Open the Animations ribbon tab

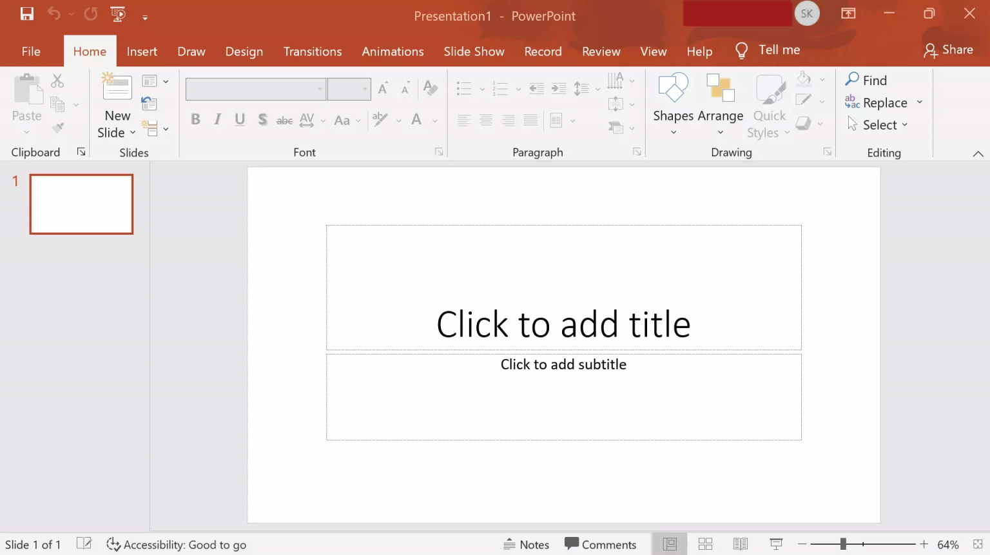pos(393,51)
